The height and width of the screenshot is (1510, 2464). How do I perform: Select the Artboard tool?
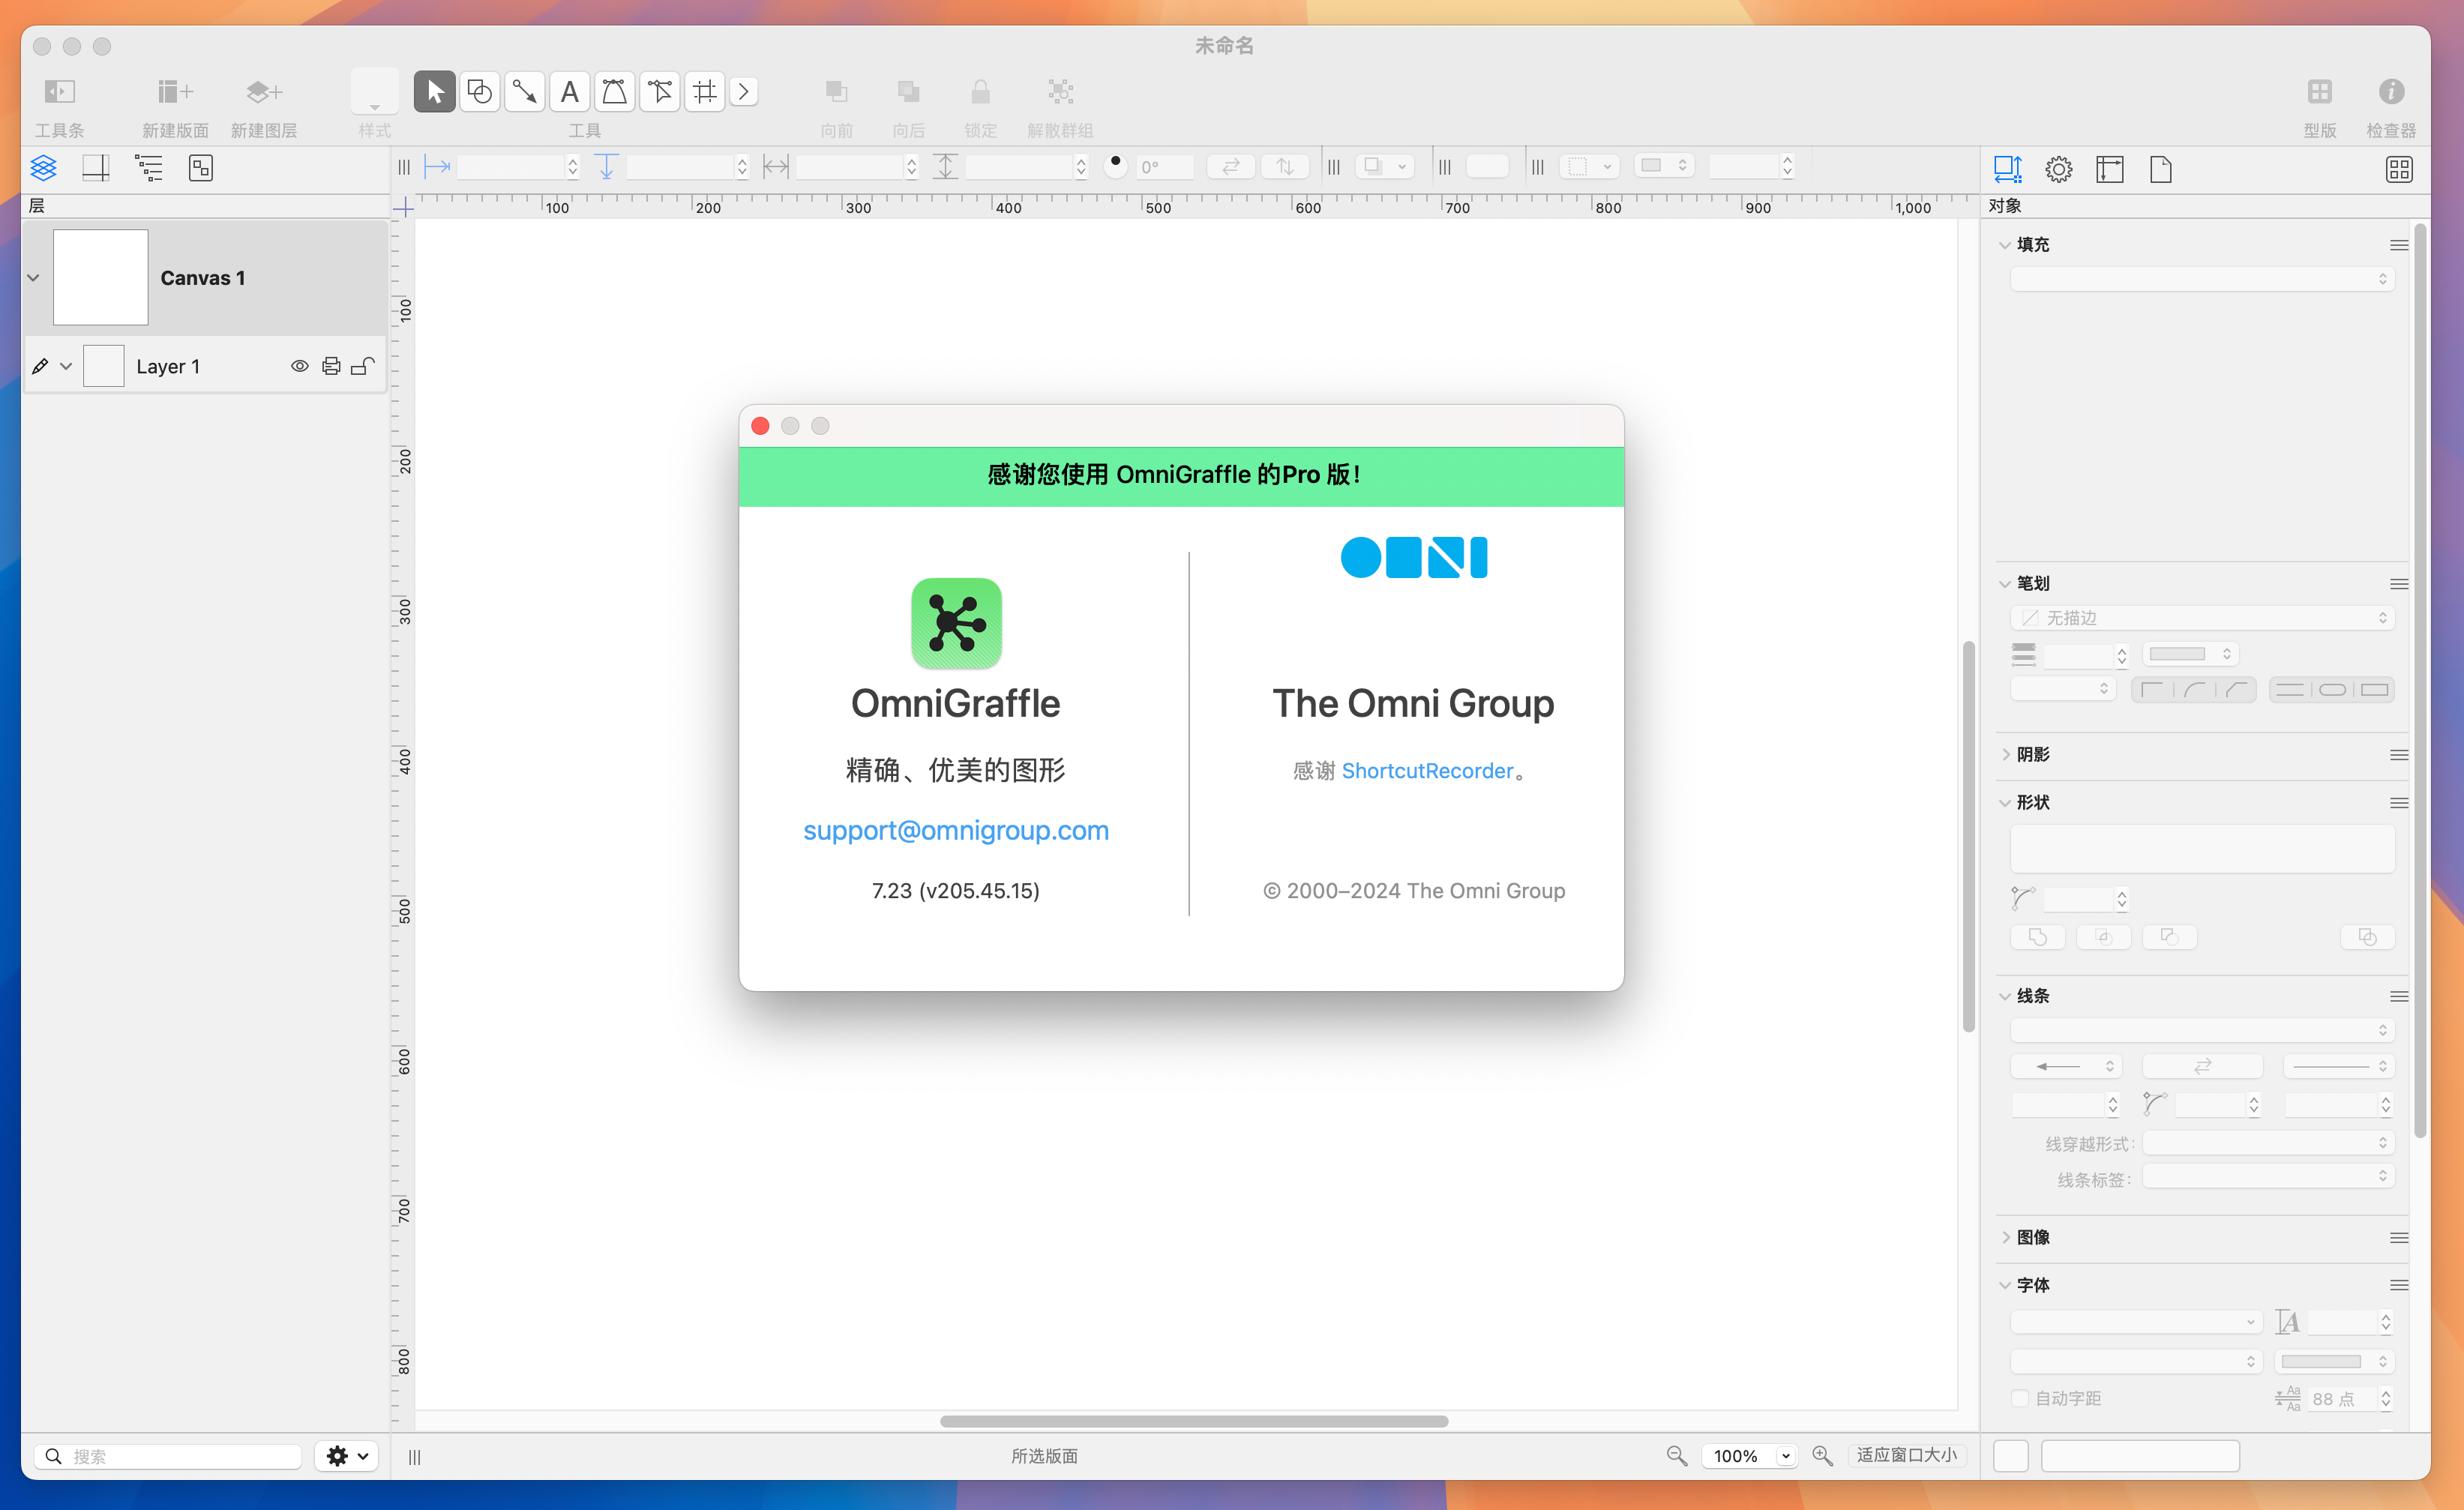pyautogui.click(x=705, y=92)
